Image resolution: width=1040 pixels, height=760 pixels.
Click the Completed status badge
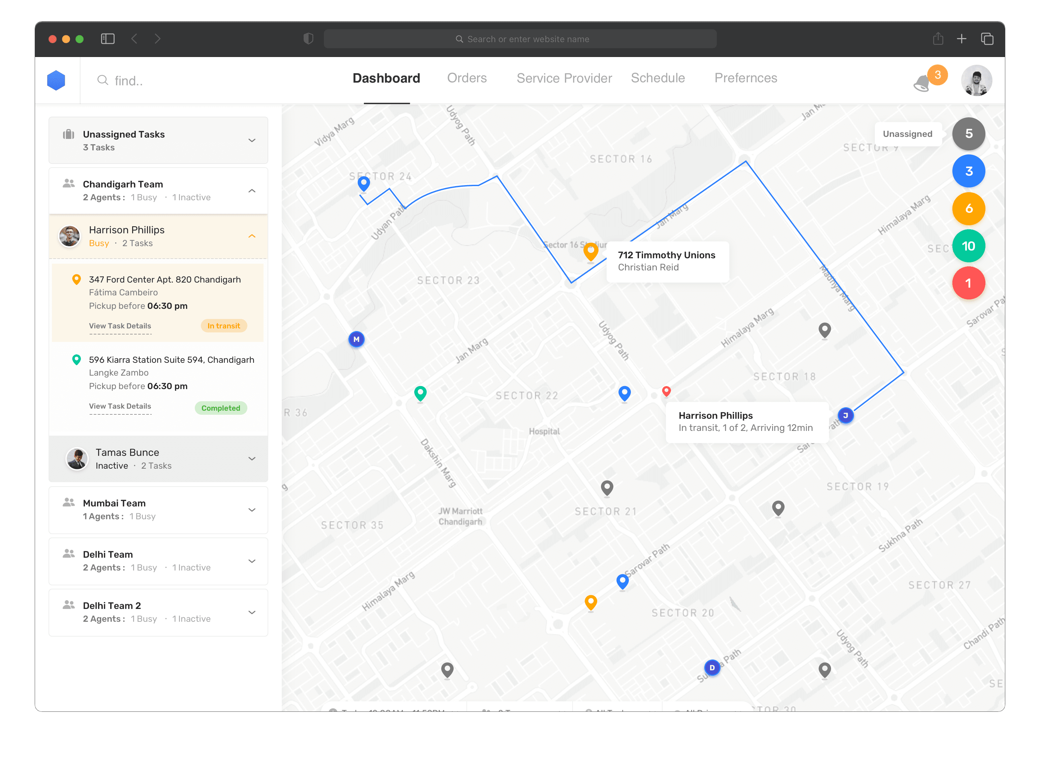pyautogui.click(x=221, y=408)
